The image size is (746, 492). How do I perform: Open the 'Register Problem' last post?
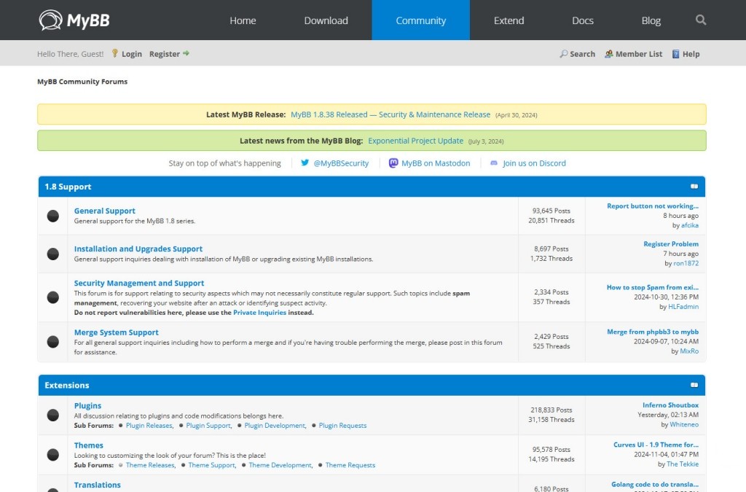point(671,244)
